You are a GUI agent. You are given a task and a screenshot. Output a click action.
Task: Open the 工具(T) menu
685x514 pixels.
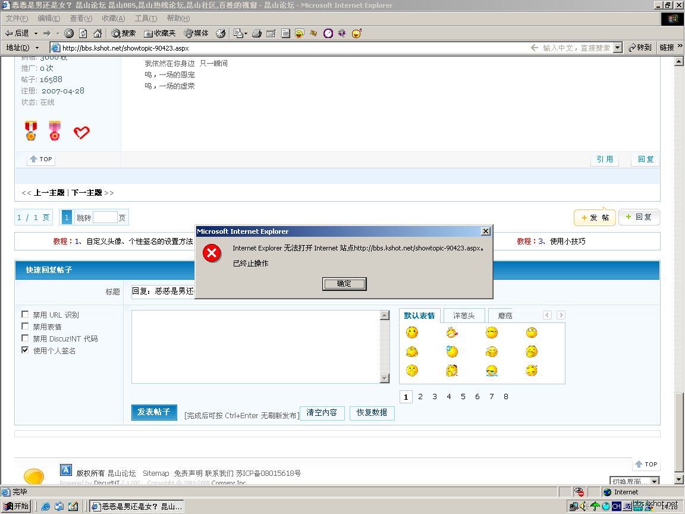point(146,18)
